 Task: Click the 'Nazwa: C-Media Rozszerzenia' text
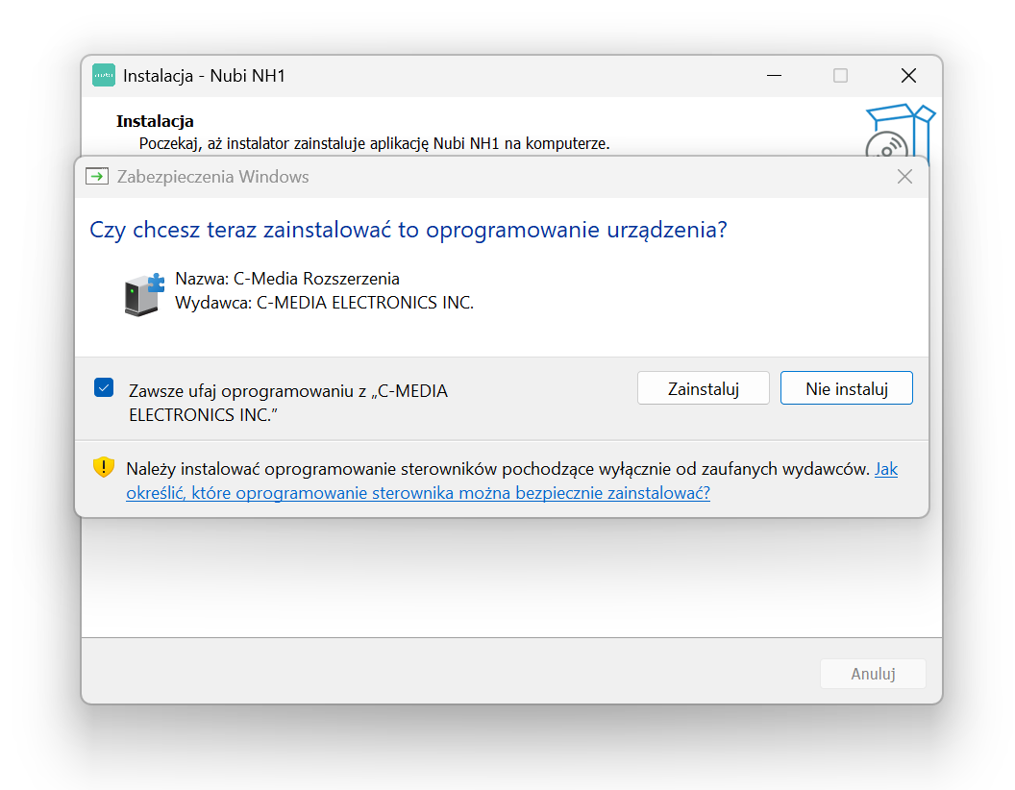click(x=287, y=279)
